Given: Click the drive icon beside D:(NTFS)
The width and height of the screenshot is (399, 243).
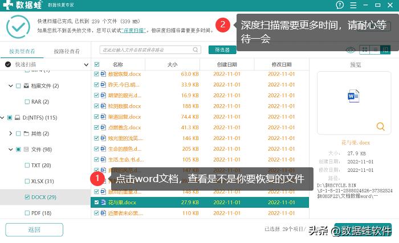Looking at the screenshot, I should pyautogui.click(x=17, y=117).
